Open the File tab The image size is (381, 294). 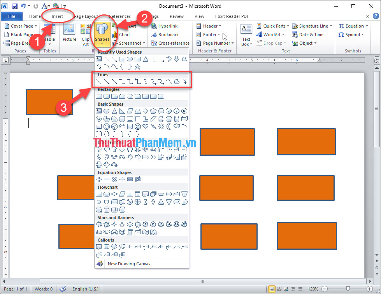tap(12, 16)
